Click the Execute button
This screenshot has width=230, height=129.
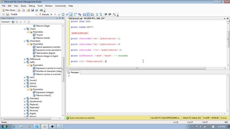tap(44, 14)
